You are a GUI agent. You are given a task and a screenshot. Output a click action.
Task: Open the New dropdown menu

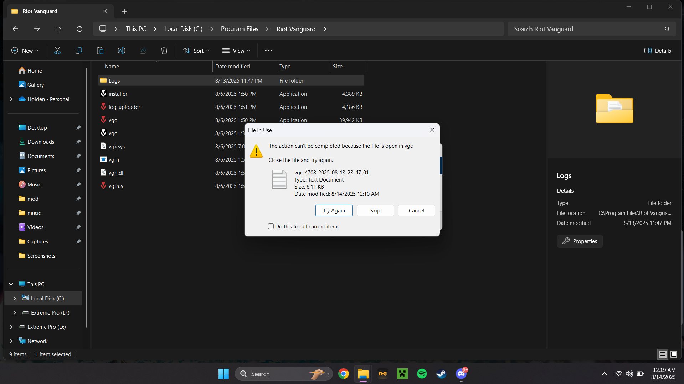(x=25, y=51)
